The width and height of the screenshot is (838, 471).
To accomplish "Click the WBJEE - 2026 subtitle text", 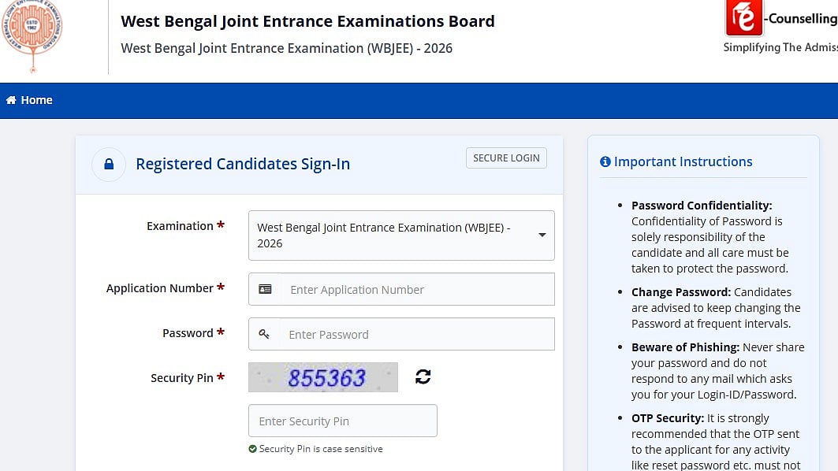I will coord(286,48).
